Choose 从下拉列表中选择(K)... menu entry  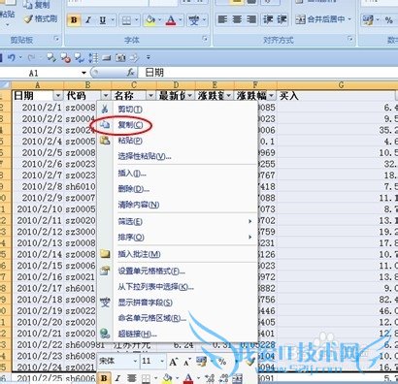178,286
